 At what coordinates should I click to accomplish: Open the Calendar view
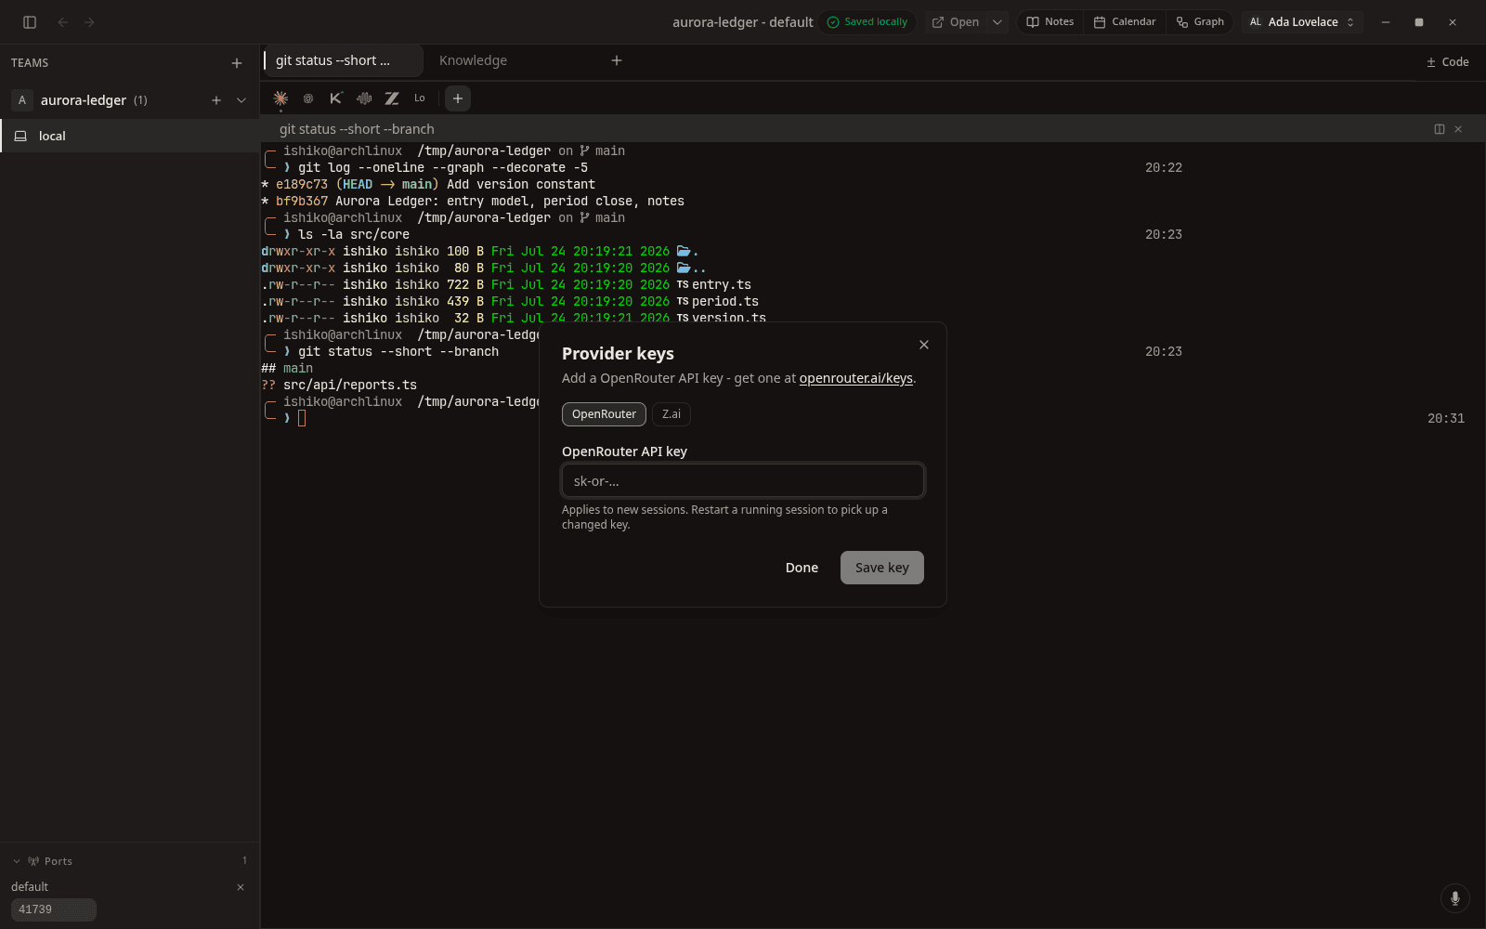tap(1125, 22)
